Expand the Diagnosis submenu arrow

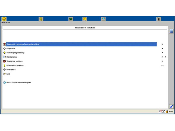[x=162, y=48]
